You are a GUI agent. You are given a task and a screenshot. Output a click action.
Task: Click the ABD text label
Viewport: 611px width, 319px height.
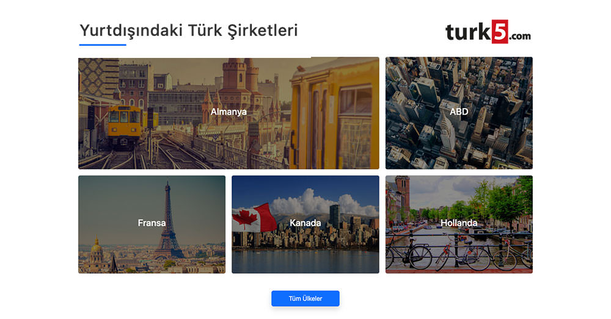(x=459, y=112)
